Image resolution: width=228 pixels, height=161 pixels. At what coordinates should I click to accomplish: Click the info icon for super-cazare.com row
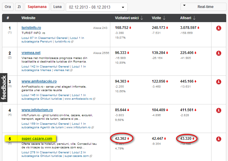tap(219, 139)
